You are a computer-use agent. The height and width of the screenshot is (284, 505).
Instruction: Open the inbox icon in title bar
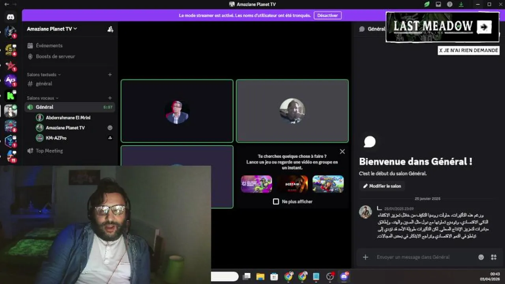[438, 4]
